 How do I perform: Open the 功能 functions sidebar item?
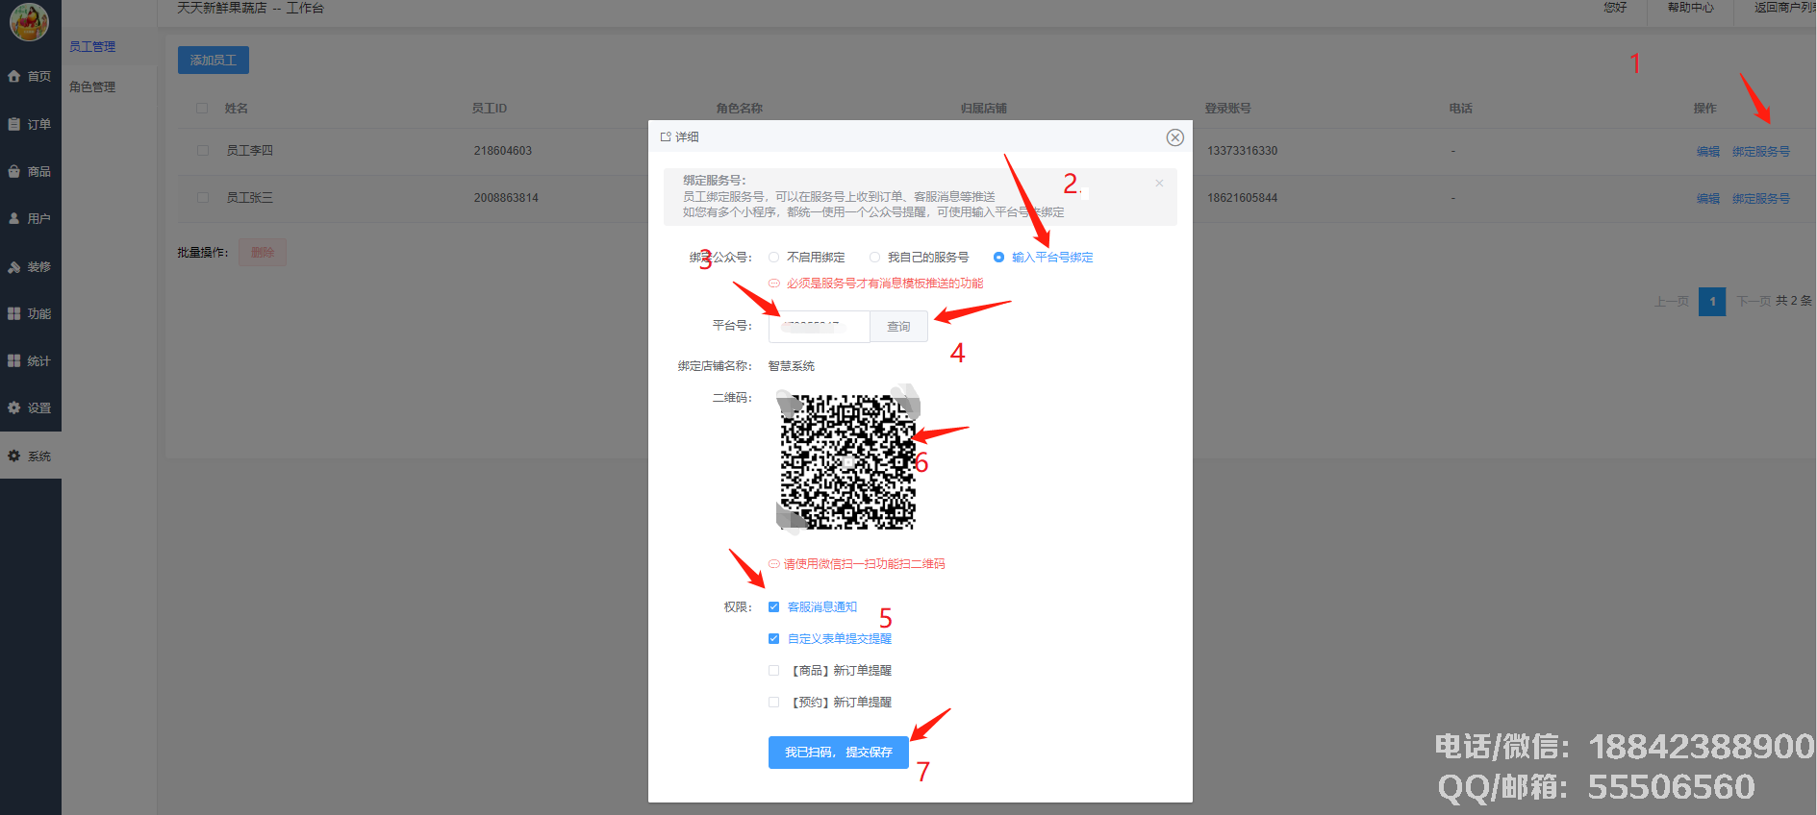(30, 313)
